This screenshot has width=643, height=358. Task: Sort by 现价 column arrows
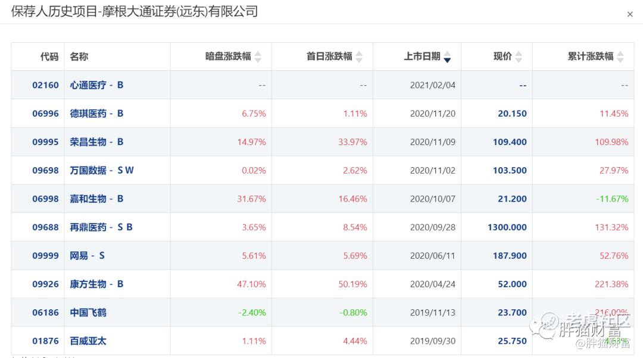[x=519, y=56]
